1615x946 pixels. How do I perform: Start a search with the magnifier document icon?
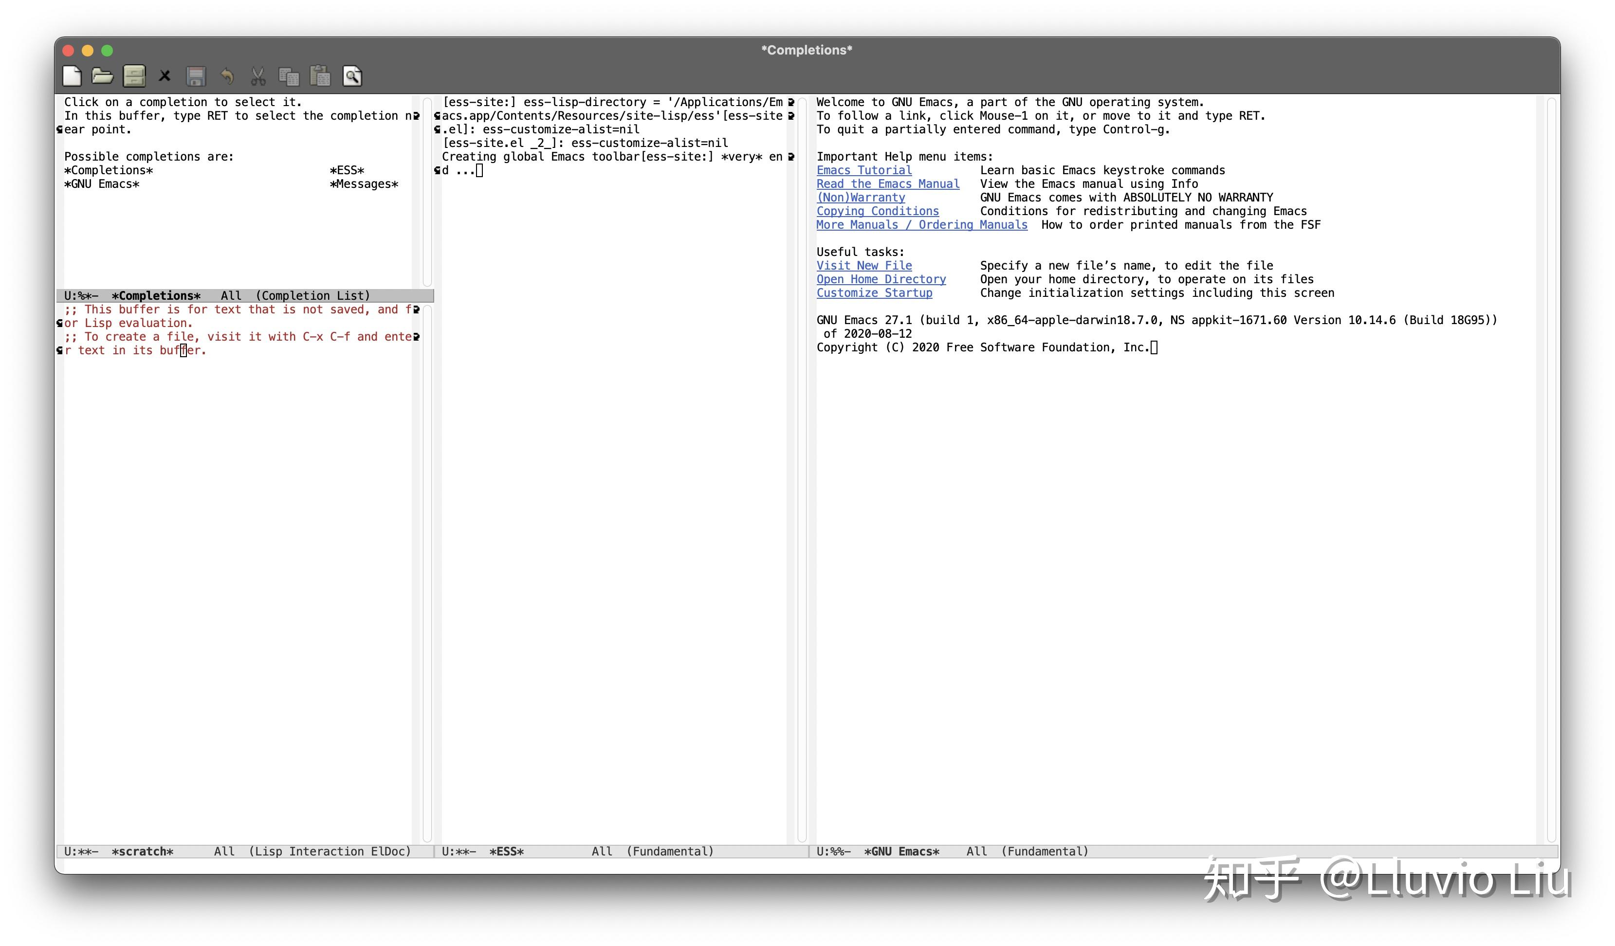[352, 75]
